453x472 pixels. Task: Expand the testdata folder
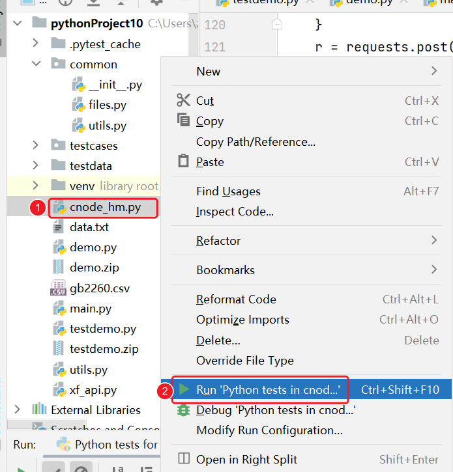(35, 165)
